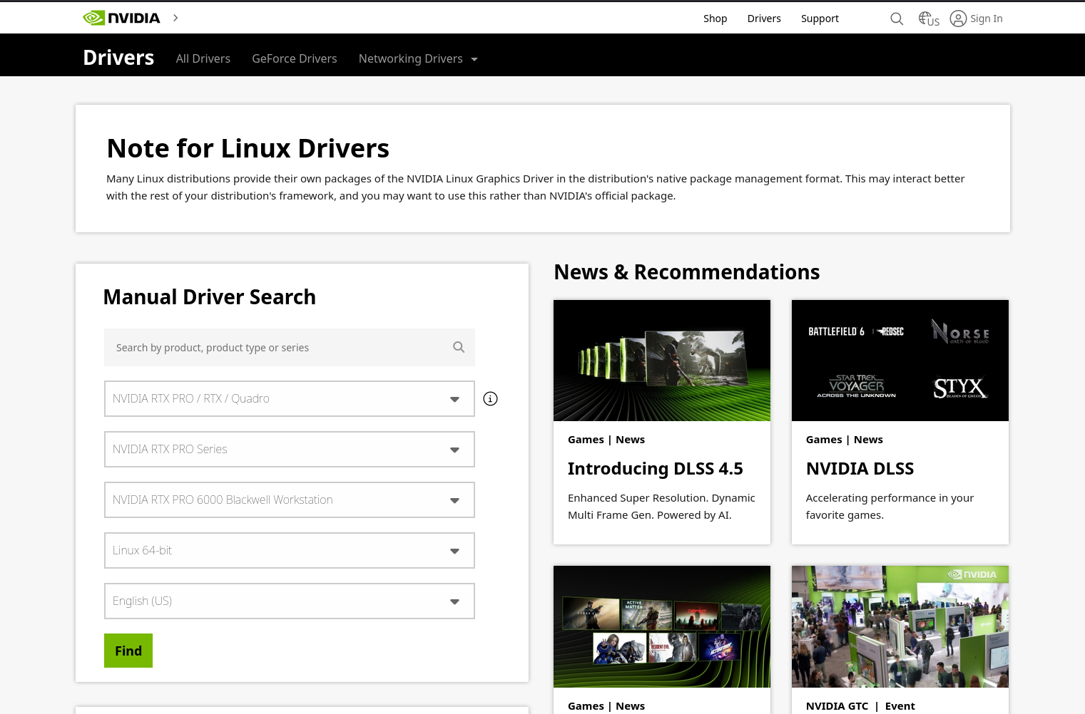This screenshot has width=1085, height=714.
Task: Click the magnifier icon in the product search field
Action: 459,347
